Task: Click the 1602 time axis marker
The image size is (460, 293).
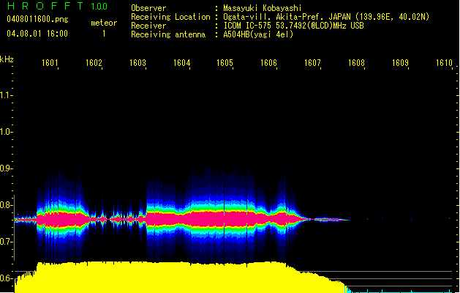Action: [94, 63]
